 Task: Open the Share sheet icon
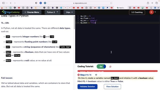pyautogui.click(x=148, y=3)
